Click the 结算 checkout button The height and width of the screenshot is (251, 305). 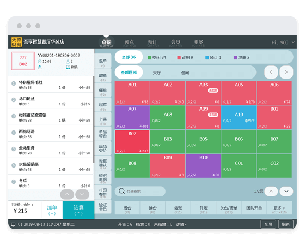[x=78, y=210]
